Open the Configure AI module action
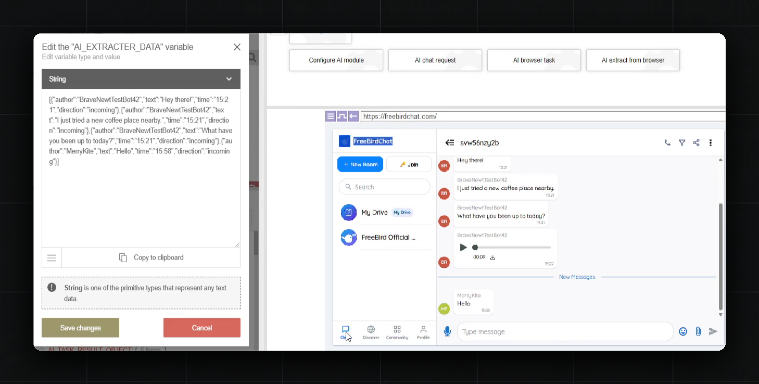Viewport: 759px width, 384px height. [x=336, y=60]
